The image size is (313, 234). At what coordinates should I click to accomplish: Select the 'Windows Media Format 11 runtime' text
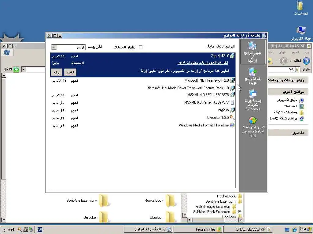click(x=204, y=125)
